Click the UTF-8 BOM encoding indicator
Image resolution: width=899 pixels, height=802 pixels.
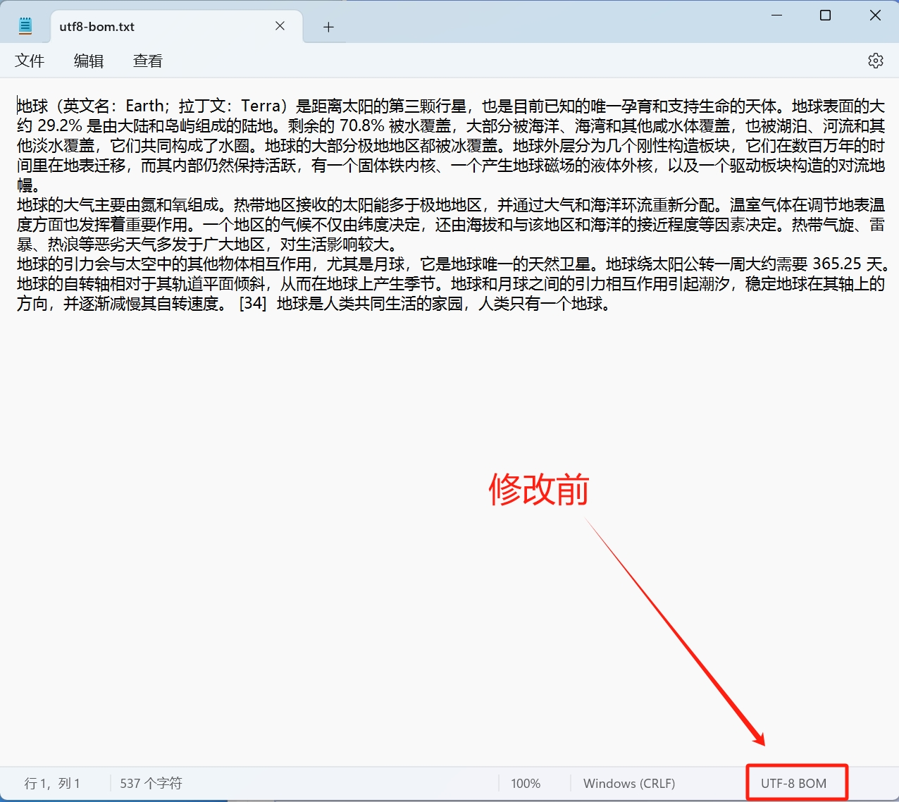click(795, 782)
